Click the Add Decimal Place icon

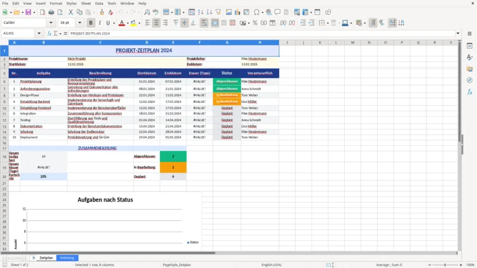coord(283,23)
